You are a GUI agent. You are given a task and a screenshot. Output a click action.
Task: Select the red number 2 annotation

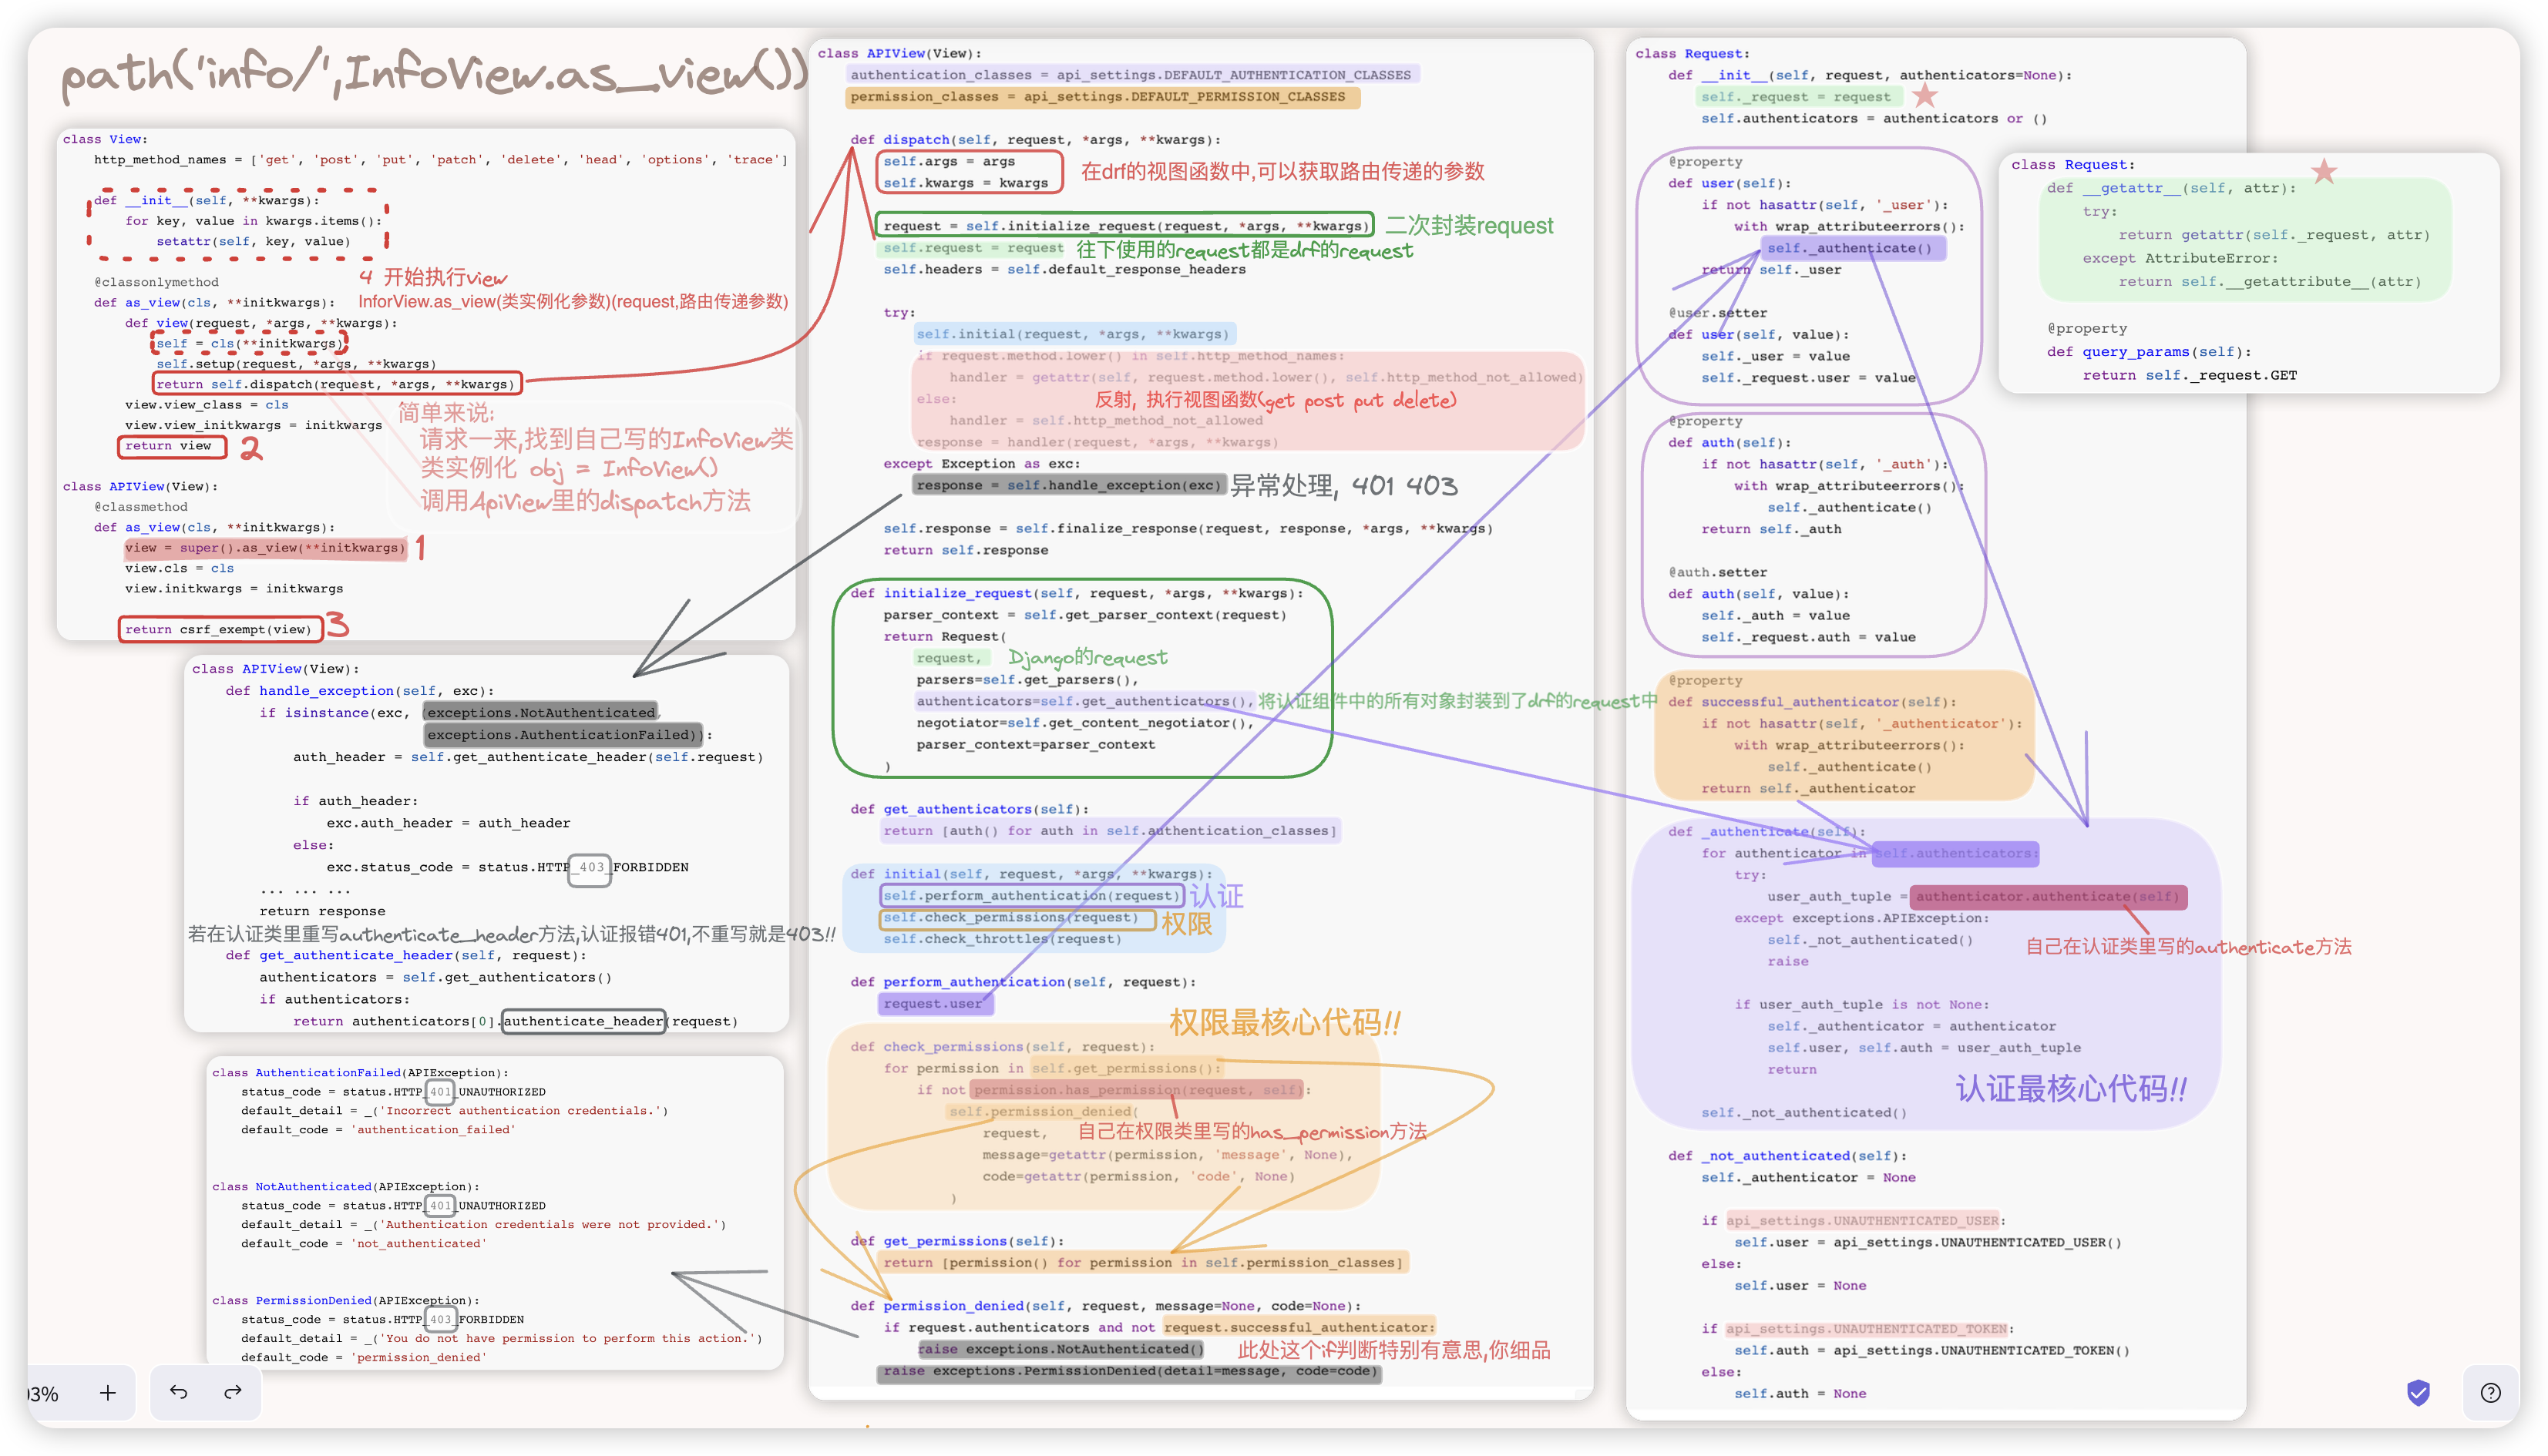251,448
